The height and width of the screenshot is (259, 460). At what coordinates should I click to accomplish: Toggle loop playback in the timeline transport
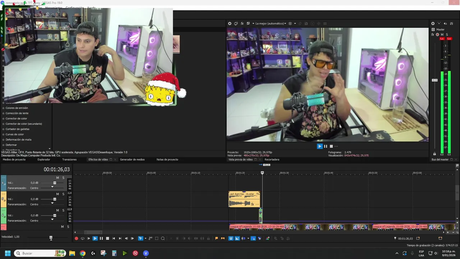point(83,238)
